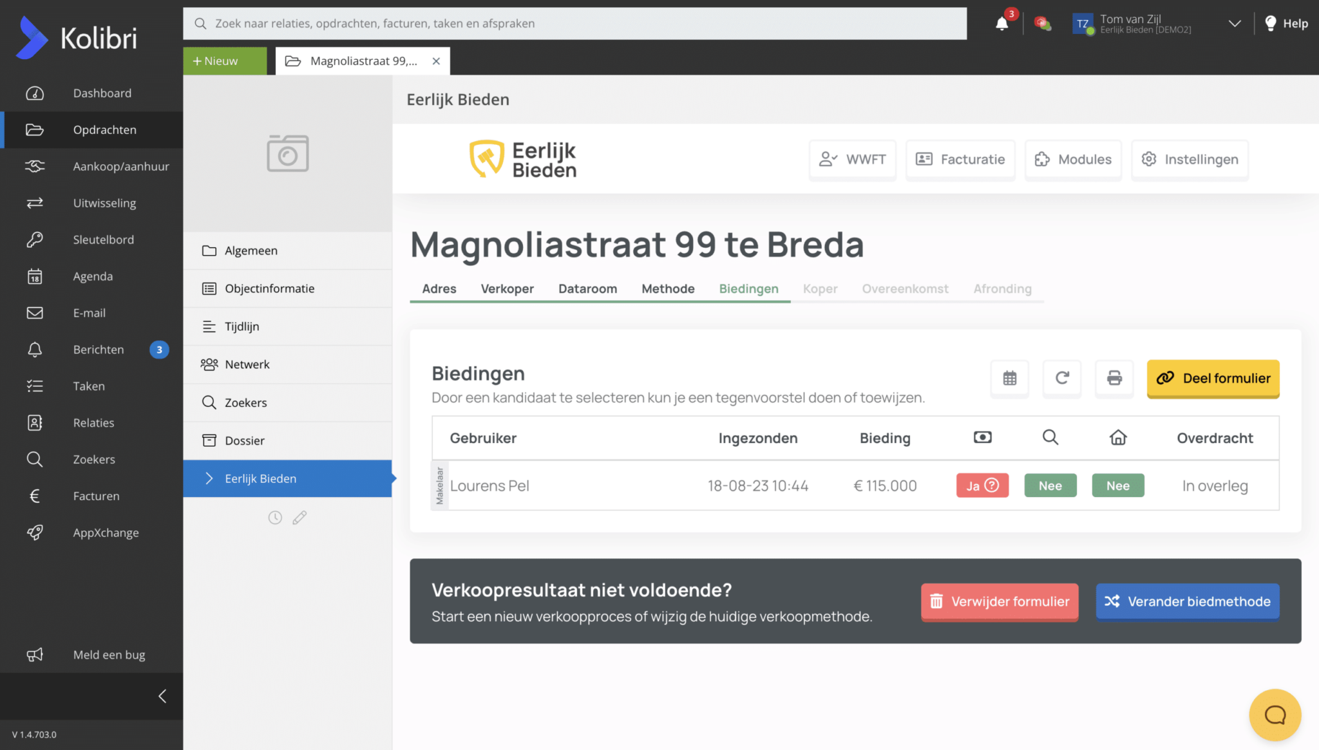Open the chat bubble widget
Screen dimensions: 1319x750
pyautogui.click(x=1275, y=715)
